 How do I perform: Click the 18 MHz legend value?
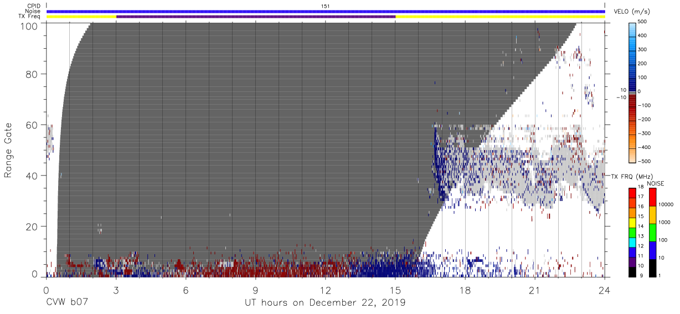pos(641,188)
